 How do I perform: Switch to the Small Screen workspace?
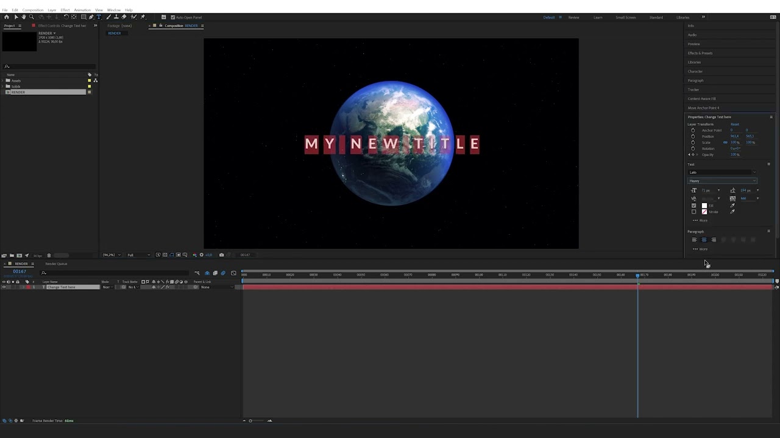pyautogui.click(x=625, y=17)
